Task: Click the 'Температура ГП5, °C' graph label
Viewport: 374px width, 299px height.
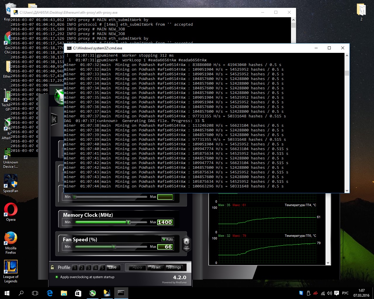Action: pos(300,236)
